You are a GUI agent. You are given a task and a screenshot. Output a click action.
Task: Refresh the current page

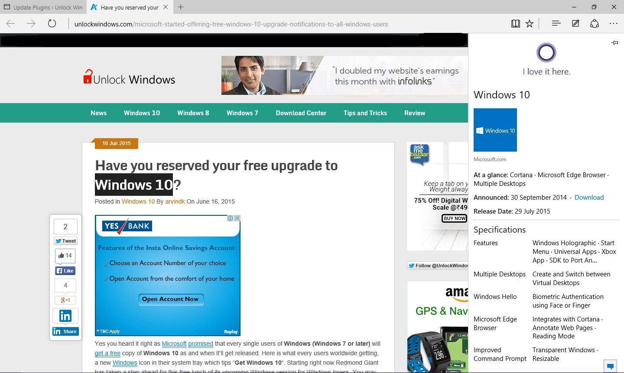(52, 24)
